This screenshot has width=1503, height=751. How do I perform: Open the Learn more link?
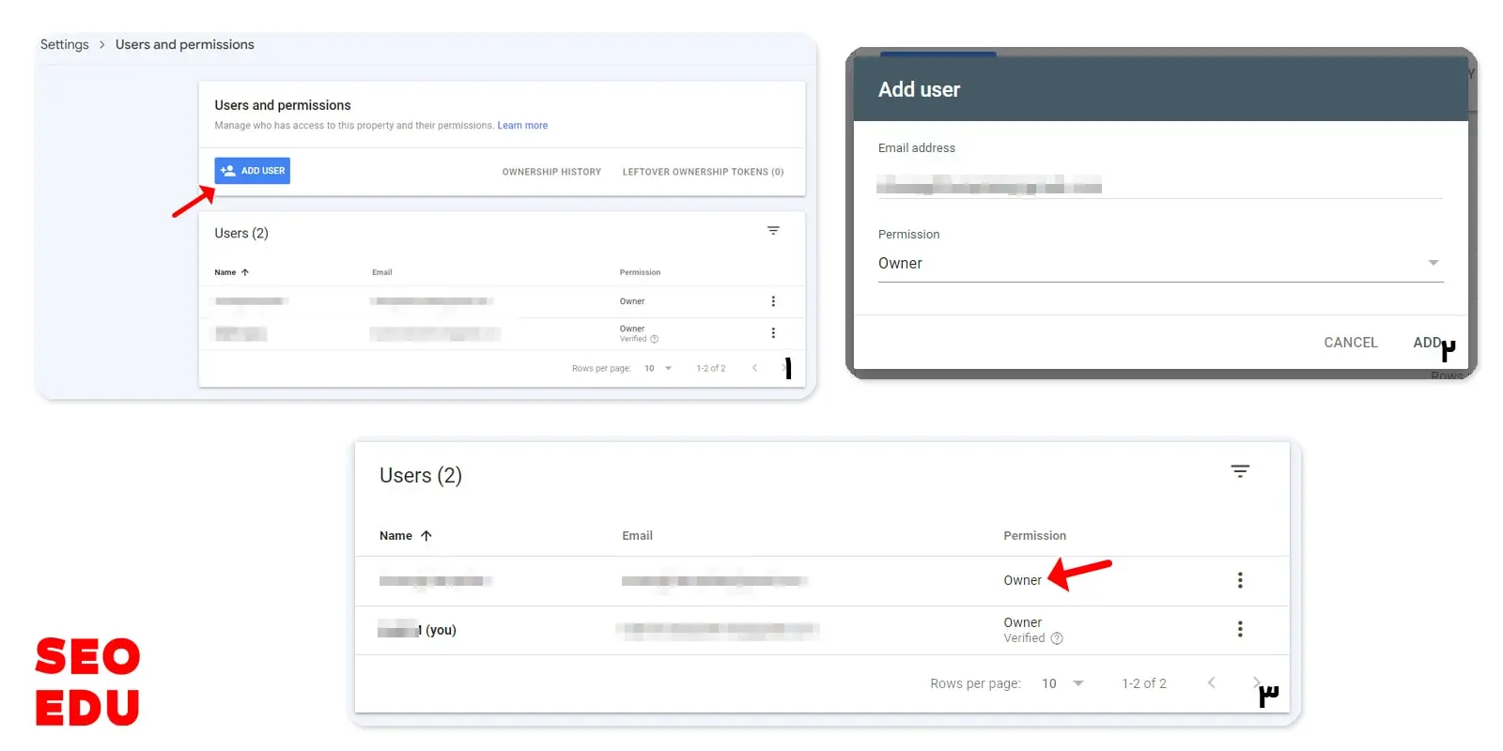coord(522,126)
